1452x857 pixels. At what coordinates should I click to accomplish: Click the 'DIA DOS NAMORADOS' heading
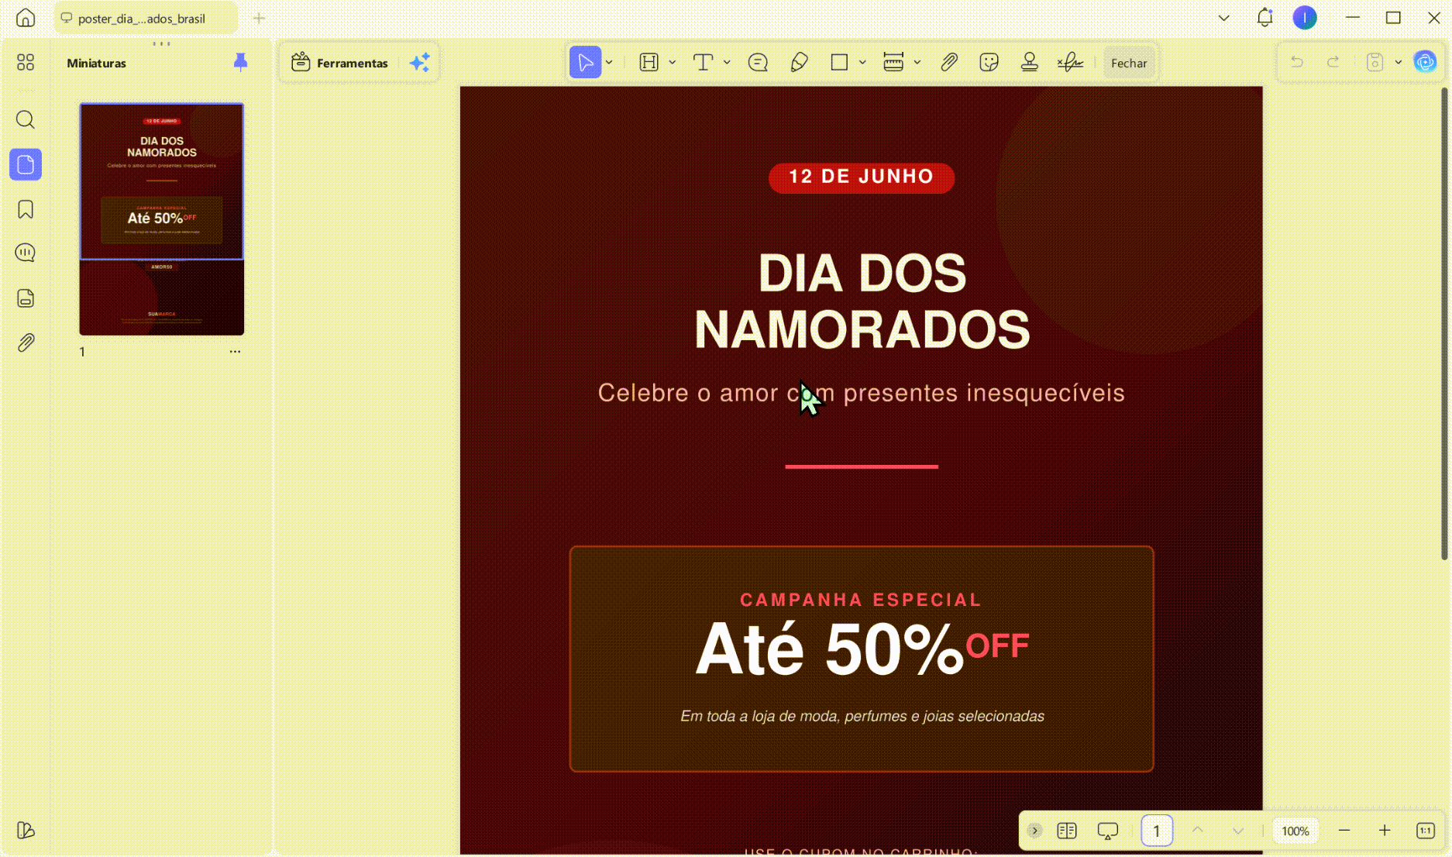point(862,301)
